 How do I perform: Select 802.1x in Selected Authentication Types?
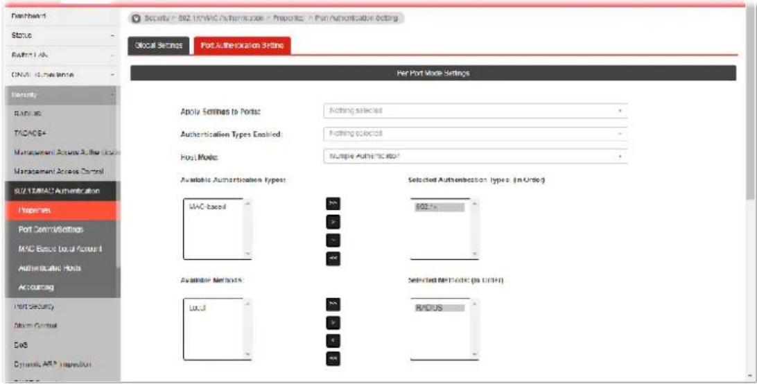440,207
